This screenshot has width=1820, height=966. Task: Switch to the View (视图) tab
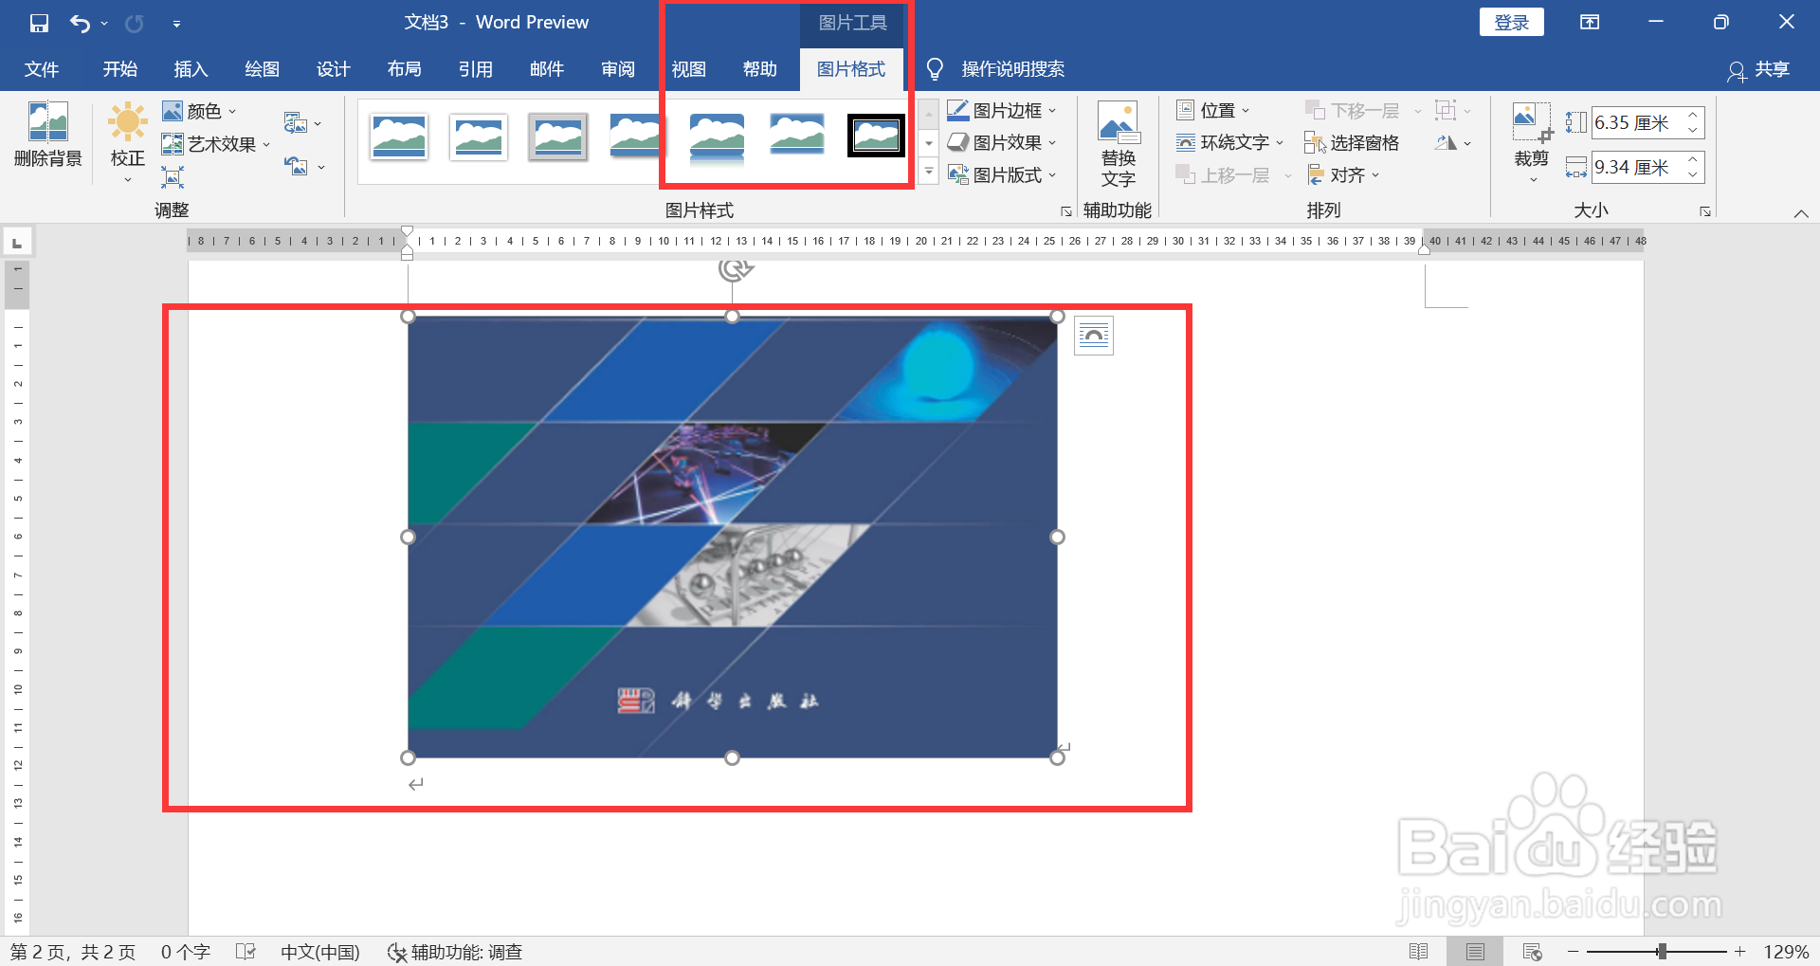[689, 69]
